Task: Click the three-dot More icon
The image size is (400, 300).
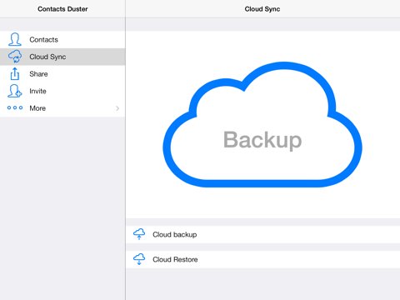Action: pos(15,107)
